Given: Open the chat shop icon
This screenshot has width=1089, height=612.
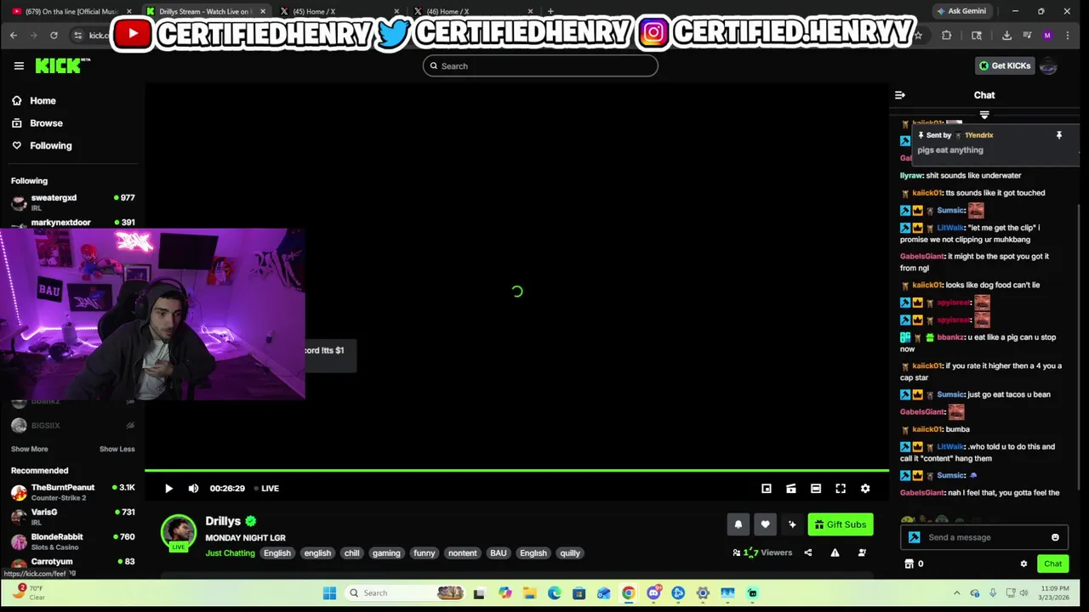Looking at the screenshot, I should pyautogui.click(x=909, y=564).
